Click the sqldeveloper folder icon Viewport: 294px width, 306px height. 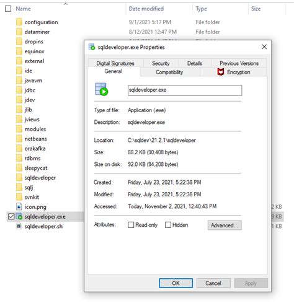coord(19,178)
